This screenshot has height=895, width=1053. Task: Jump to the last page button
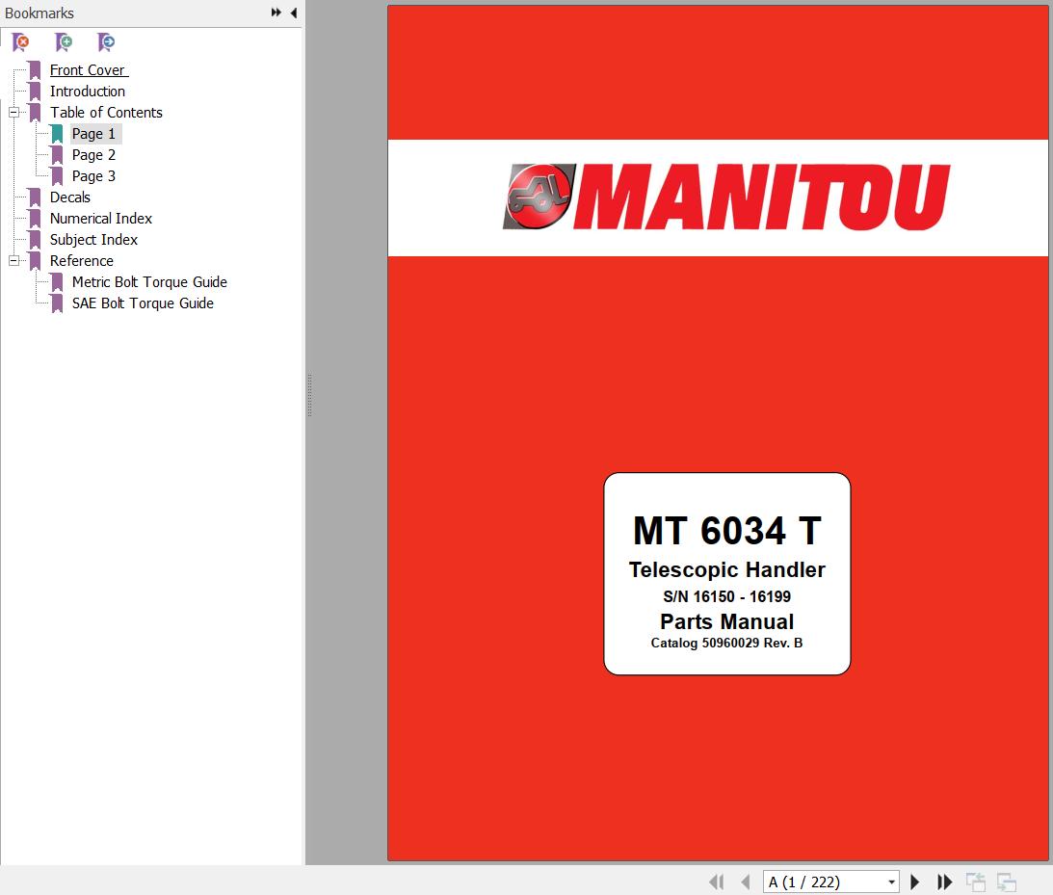point(944,882)
